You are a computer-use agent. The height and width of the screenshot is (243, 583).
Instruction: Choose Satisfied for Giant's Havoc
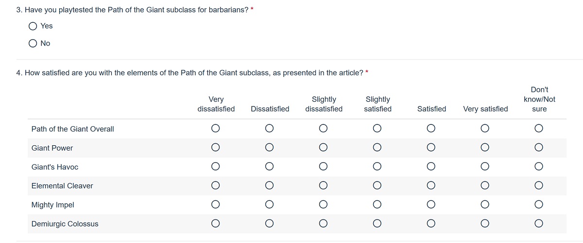(x=431, y=167)
